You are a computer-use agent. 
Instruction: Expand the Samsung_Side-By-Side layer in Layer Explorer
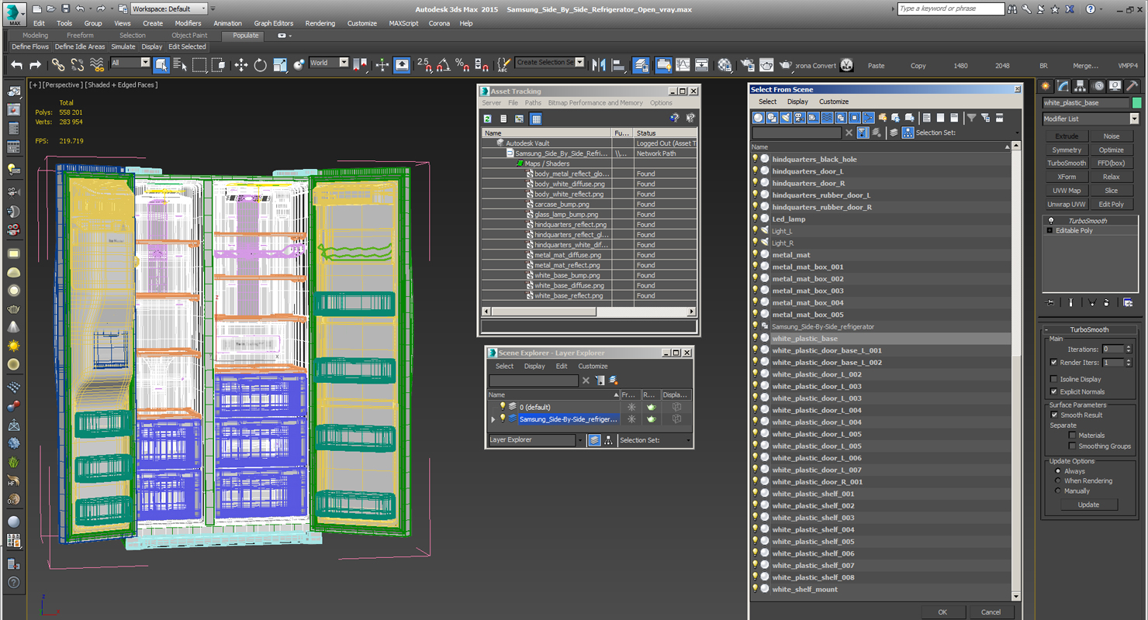click(x=493, y=419)
